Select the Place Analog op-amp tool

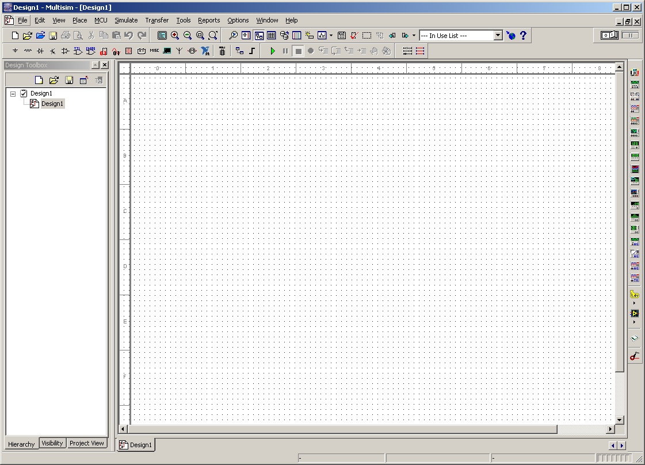66,51
